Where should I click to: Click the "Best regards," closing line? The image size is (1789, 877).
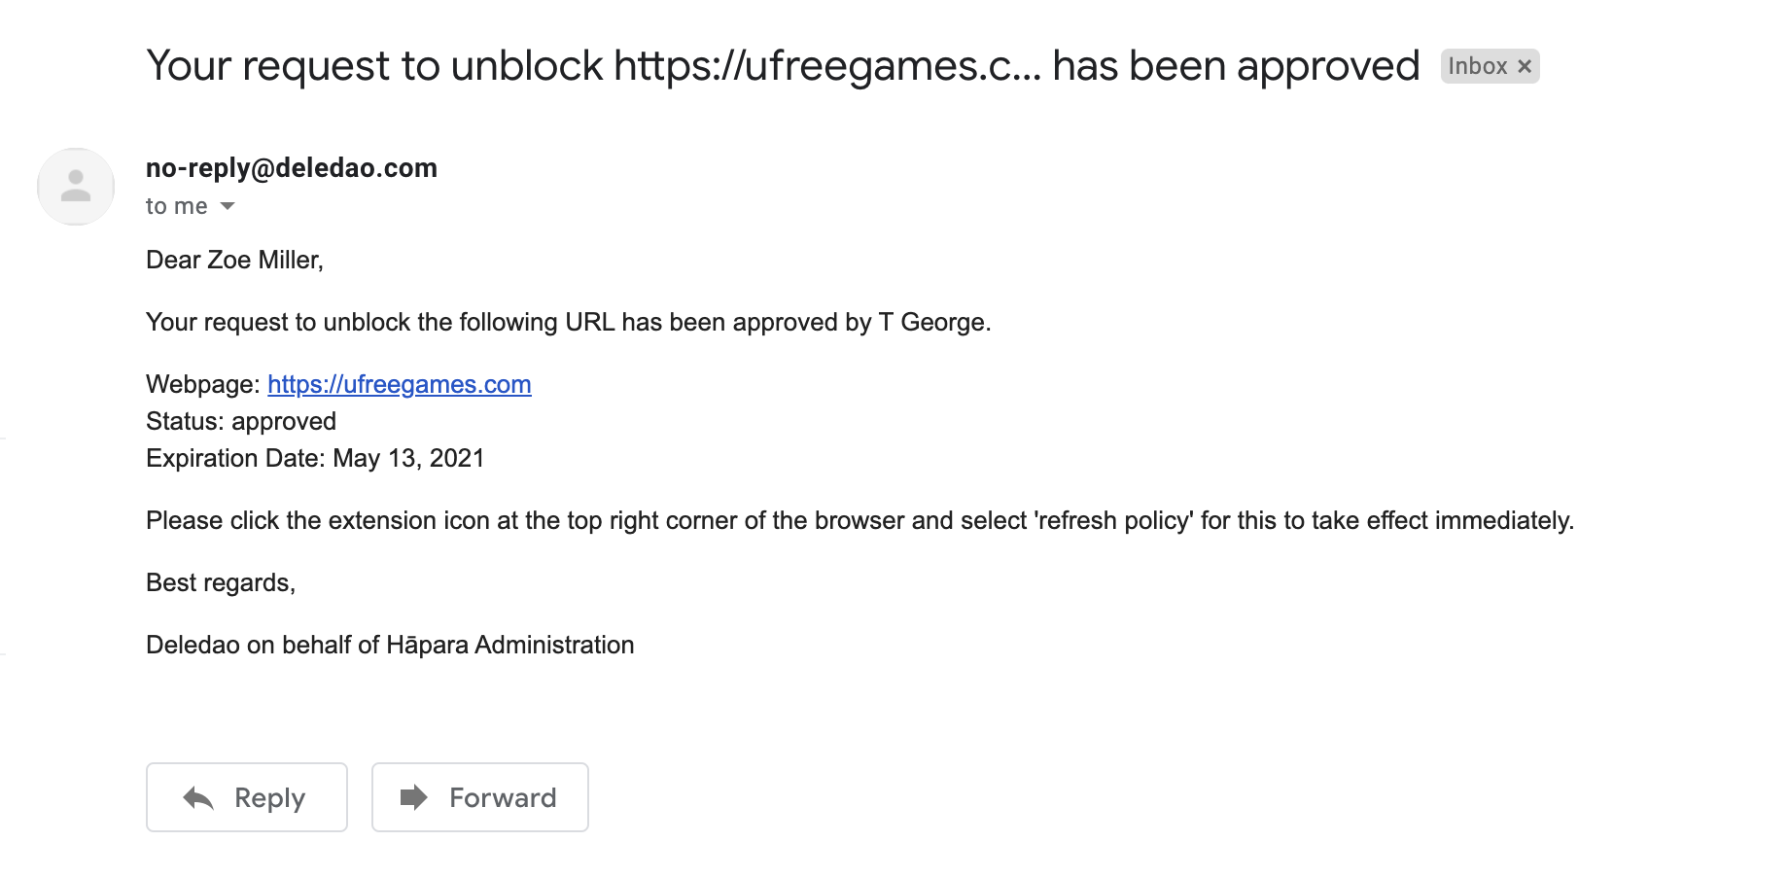[x=221, y=582]
